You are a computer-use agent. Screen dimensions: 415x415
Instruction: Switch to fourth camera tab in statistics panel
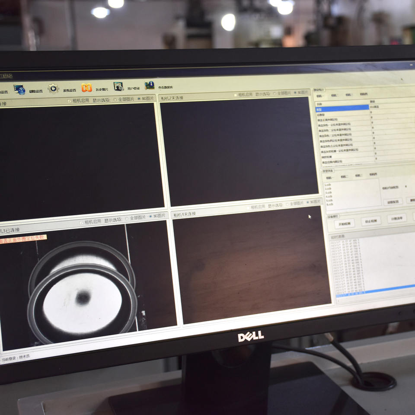pyautogui.click(x=364, y=94)
